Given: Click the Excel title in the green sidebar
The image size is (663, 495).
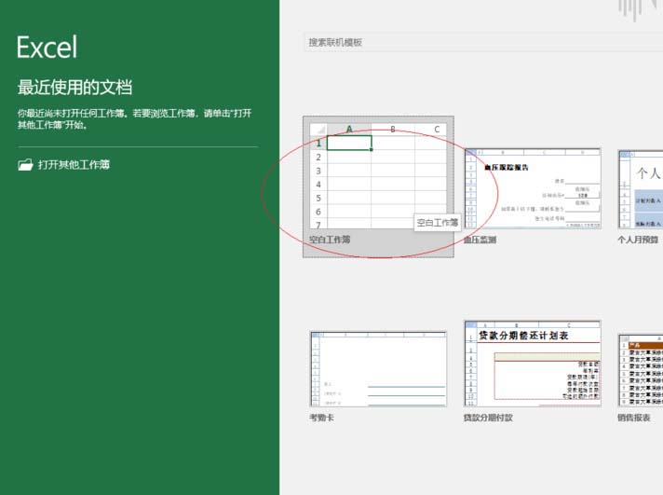Looking at the screenshot, I should click(47, 47).
